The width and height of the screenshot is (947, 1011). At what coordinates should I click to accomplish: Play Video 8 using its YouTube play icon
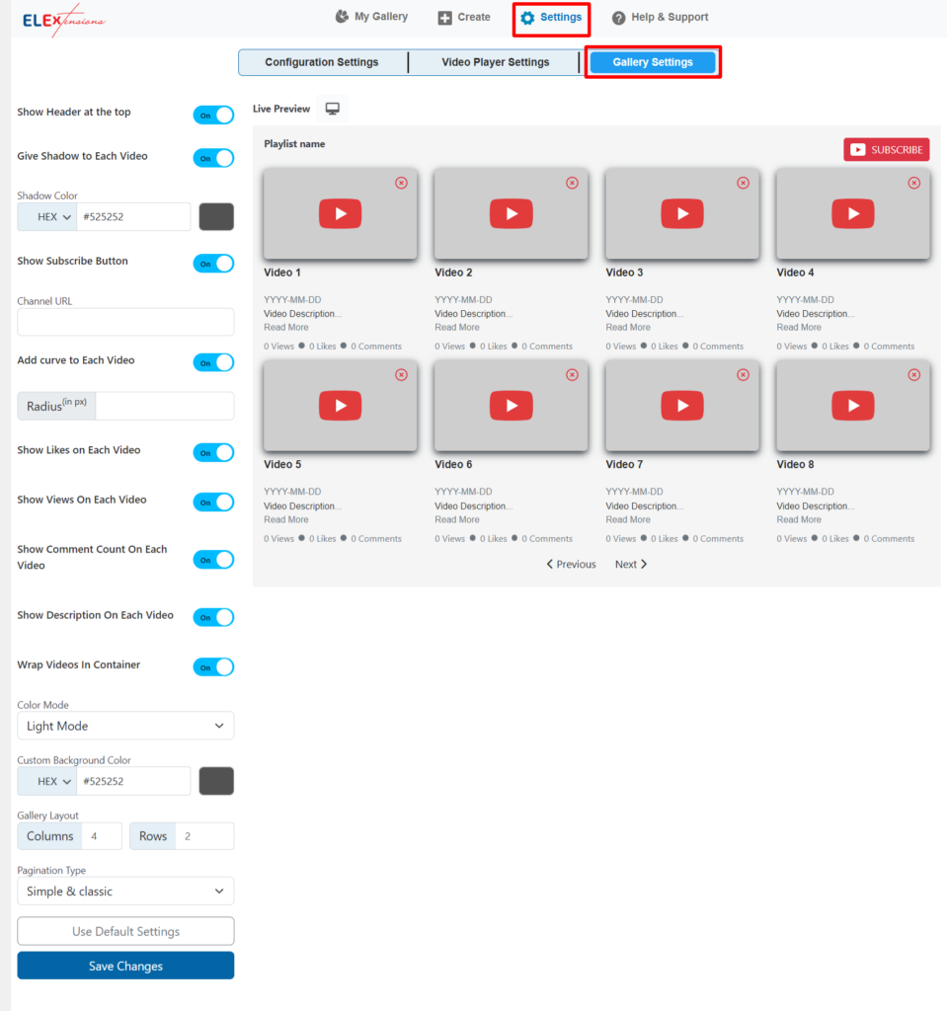click(853, 406)
